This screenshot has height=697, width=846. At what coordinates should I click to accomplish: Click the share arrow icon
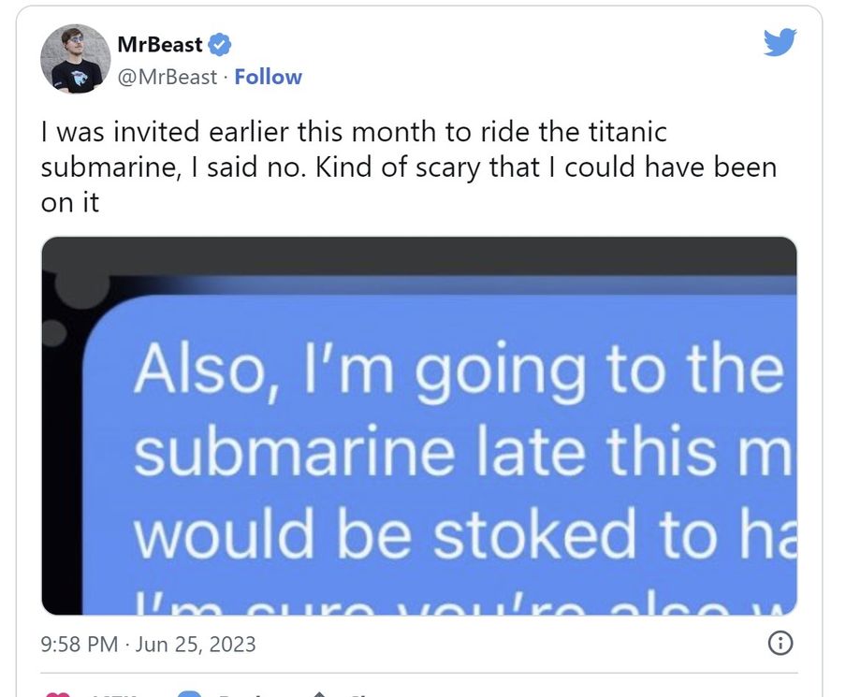coord(319,694)
